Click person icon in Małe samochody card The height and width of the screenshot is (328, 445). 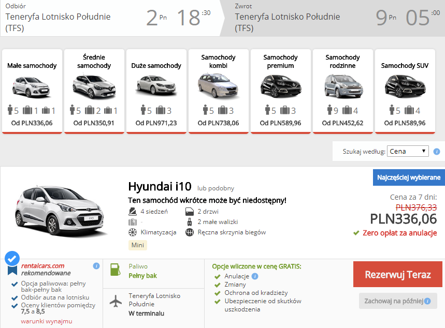(10, 110)
